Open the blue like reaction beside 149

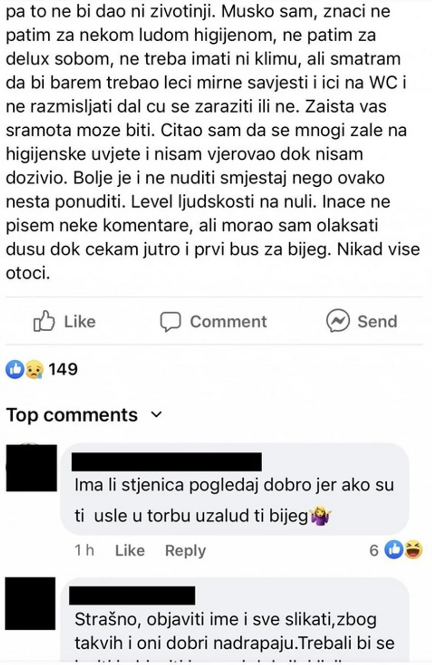pyautogui.click(x=14, y=369)
